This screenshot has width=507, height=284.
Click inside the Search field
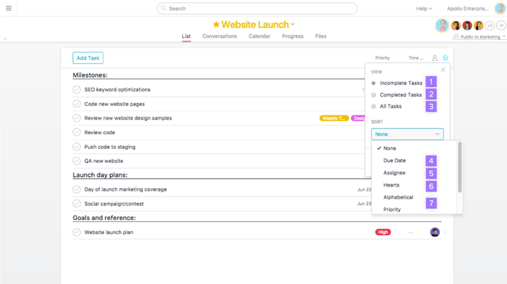coord(257,8)
